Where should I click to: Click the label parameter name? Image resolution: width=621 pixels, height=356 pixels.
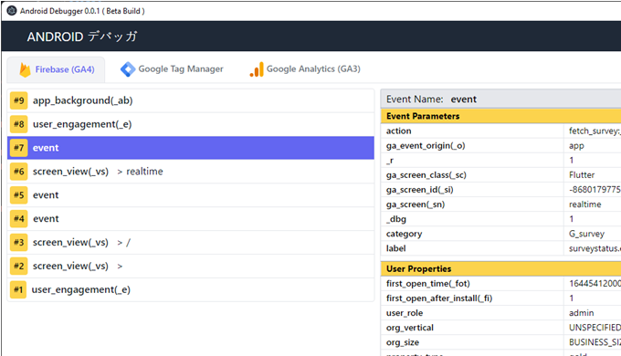[395, 248]
